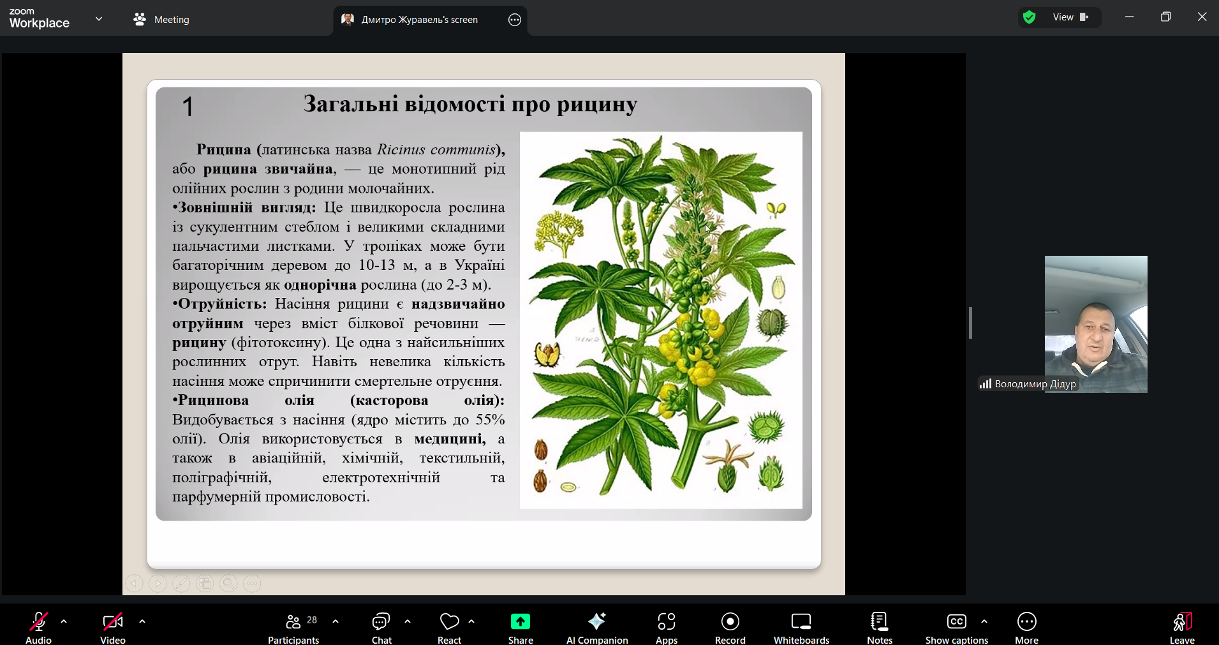Image resolution: width=1219 pixels, height=645 pixels.
Task: Click the green encryption shield icon
Action: pos(1029,17)
